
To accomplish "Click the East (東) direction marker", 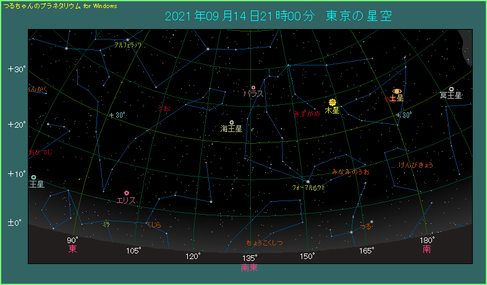I will 72,249.
